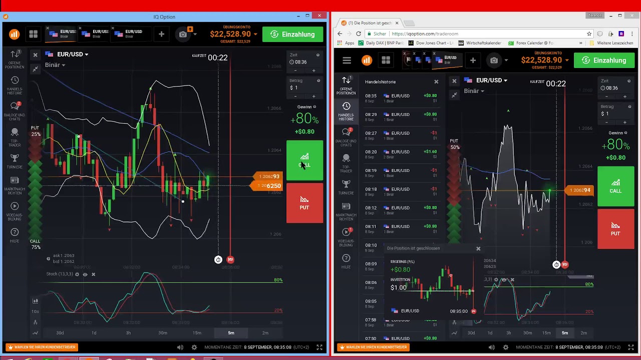Set candle interval 10s in left window
The width and height of the screenshot is (641, 360).
coord(35,311)
